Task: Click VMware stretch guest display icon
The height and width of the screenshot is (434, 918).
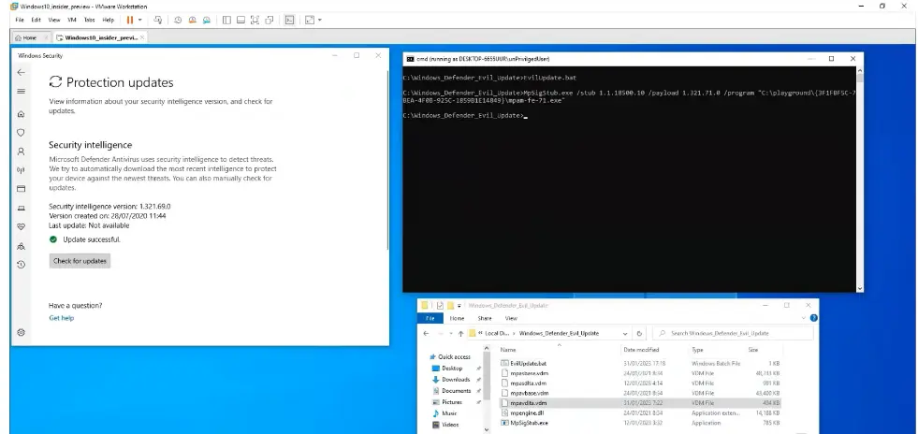Action: coord(310,20)
